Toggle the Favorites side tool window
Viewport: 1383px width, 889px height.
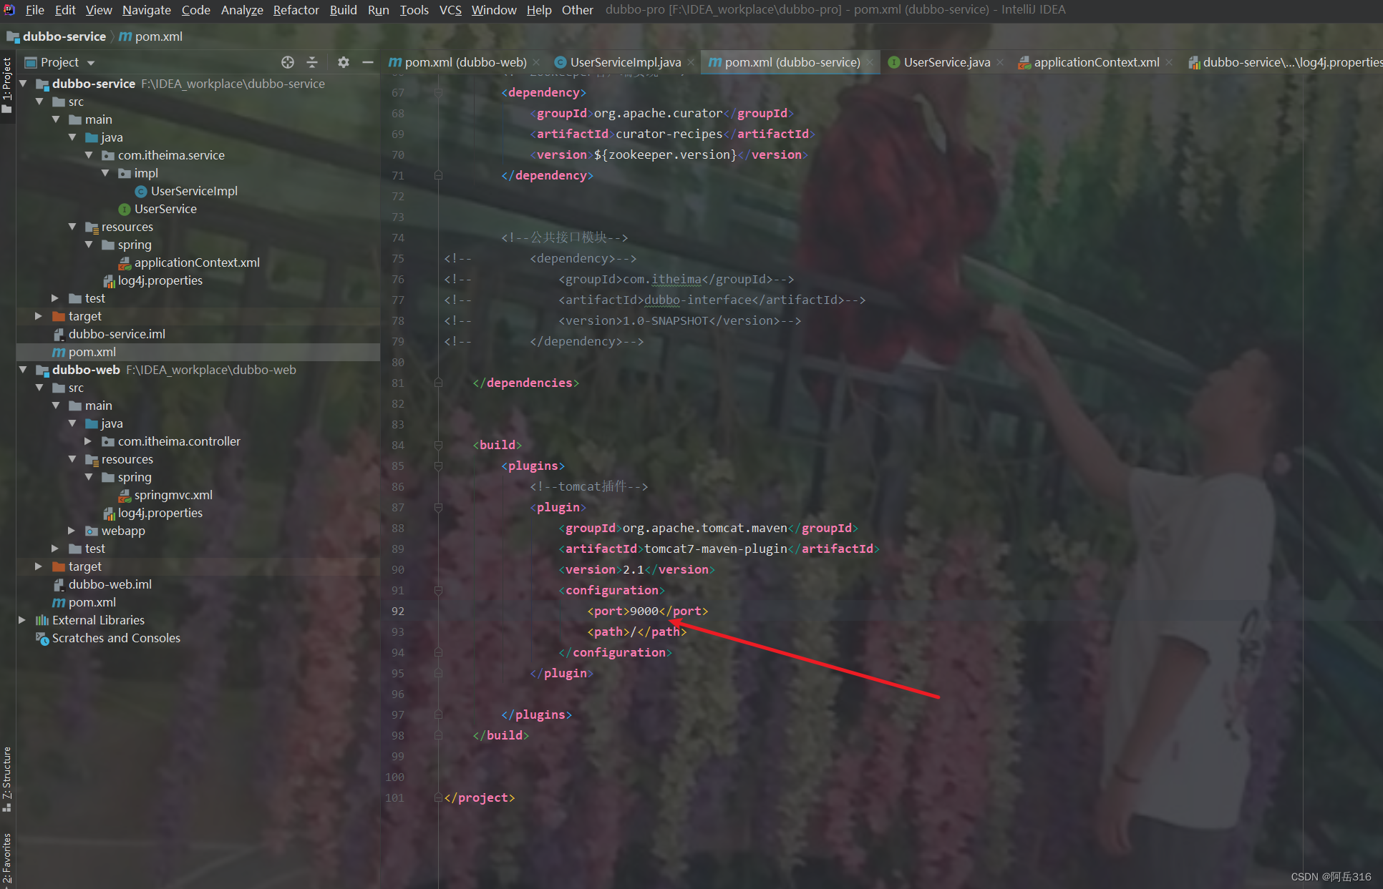7,858
